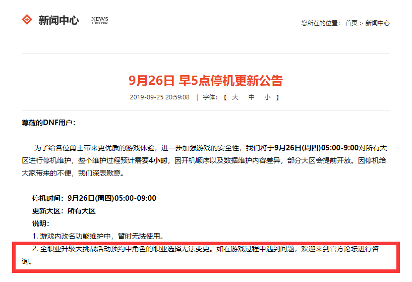The height and width of the screenshot is (282, 412).
Task: Click bold text 9月26日(周四)05:00-9:00 in paragraph
Action: pos(316,148)
